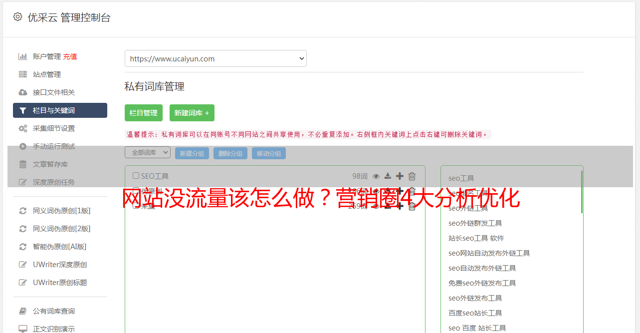Click the keyword list green scrollbar
The width and height of the screenshot is (640, 333).
[x=582, y=192]
